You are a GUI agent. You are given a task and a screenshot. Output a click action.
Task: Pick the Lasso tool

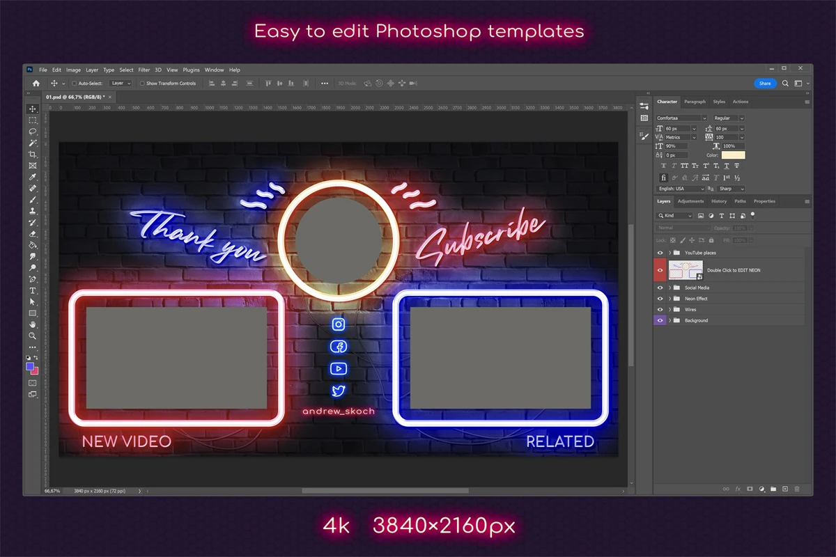(x=33, y=132)
